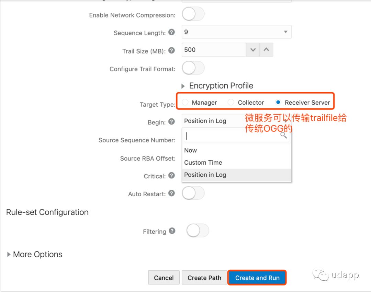The image size is (371, 292).
Task: Open the Sequence Length dropdown
Action: (236, 32)
